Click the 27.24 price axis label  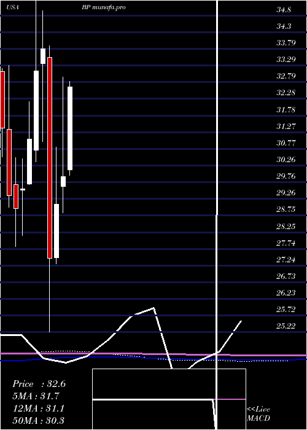[286, 259]
